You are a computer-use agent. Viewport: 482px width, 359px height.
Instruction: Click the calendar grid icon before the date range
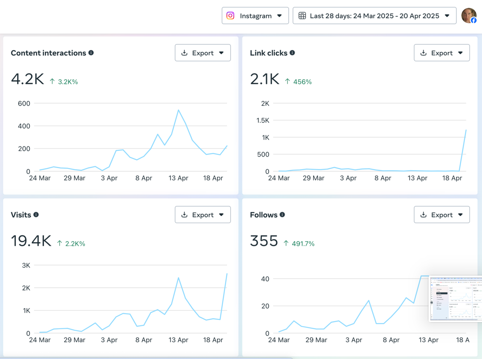tap(303, 16)
